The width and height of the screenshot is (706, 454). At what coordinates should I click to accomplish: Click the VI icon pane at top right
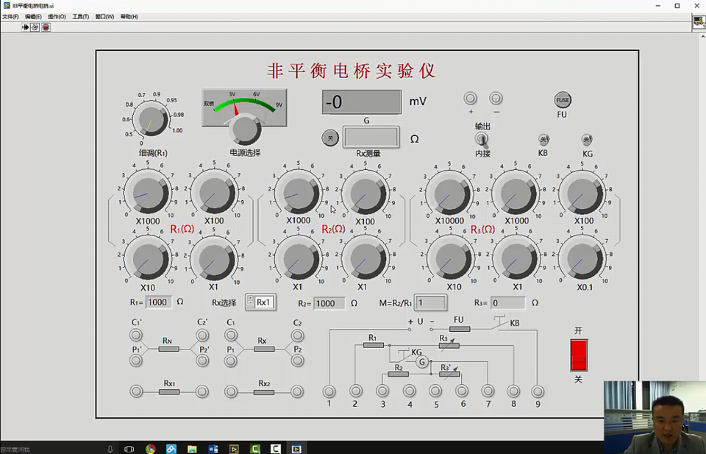pos(699,22)
